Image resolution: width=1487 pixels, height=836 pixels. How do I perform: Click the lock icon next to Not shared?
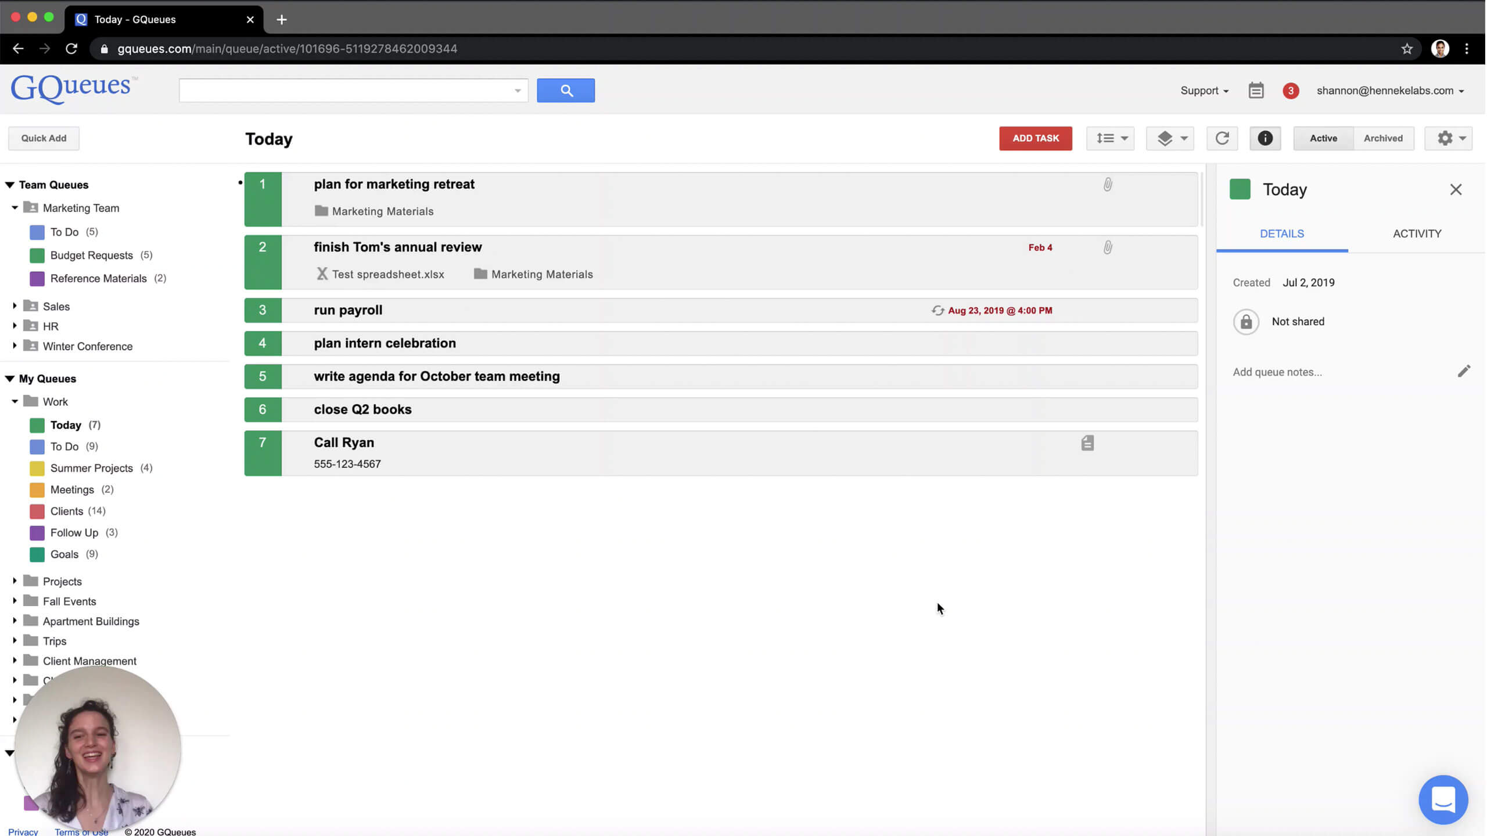coord(1246,322)
